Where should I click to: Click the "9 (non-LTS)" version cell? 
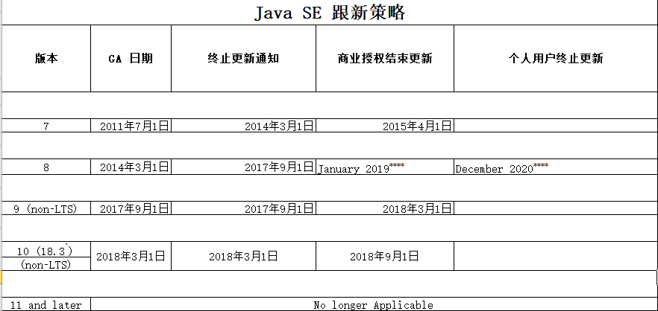coord(46,209)
